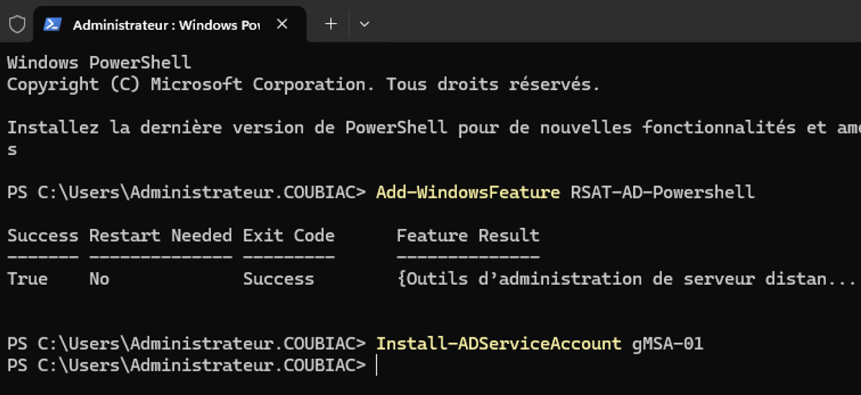Click the Restart Needed column header

[160, 236]
